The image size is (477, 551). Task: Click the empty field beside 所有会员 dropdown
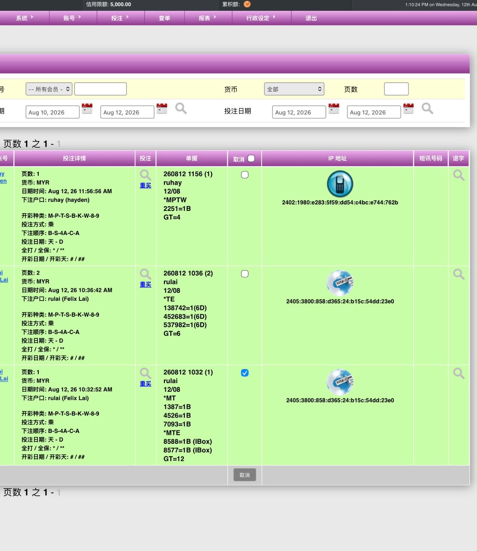coord(100,89)
